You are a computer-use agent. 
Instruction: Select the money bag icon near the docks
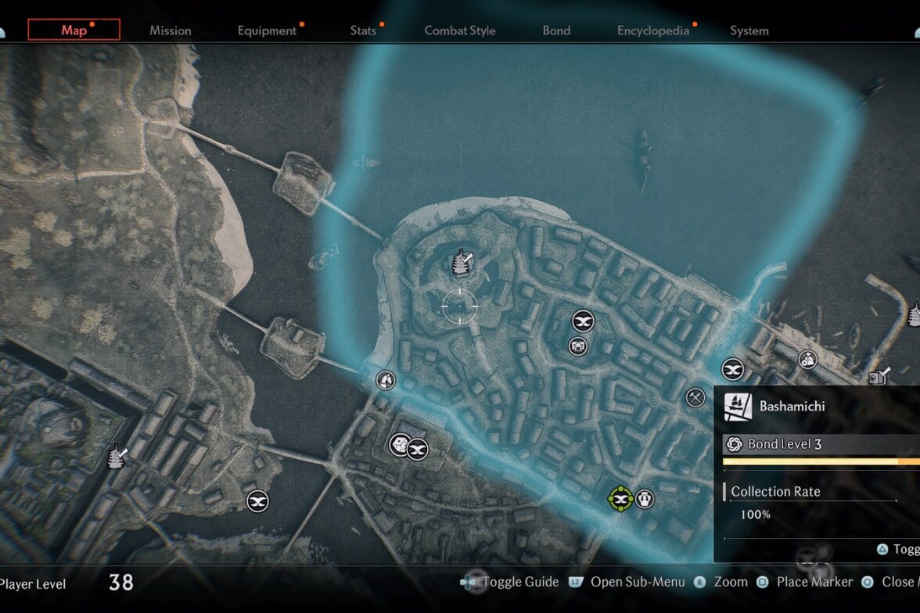tap(808, 359)
